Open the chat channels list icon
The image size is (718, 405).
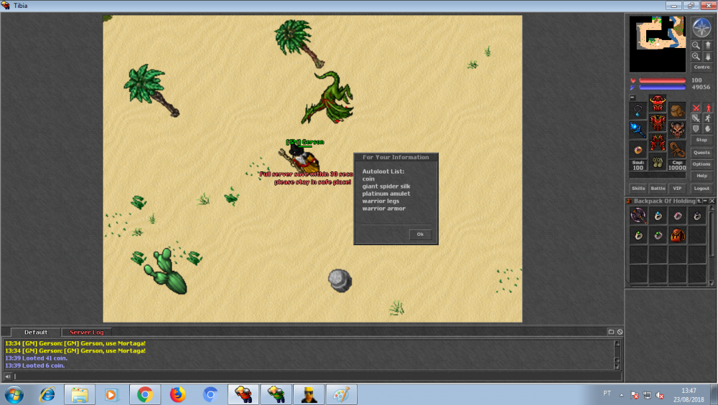click(x=611, y=332)
